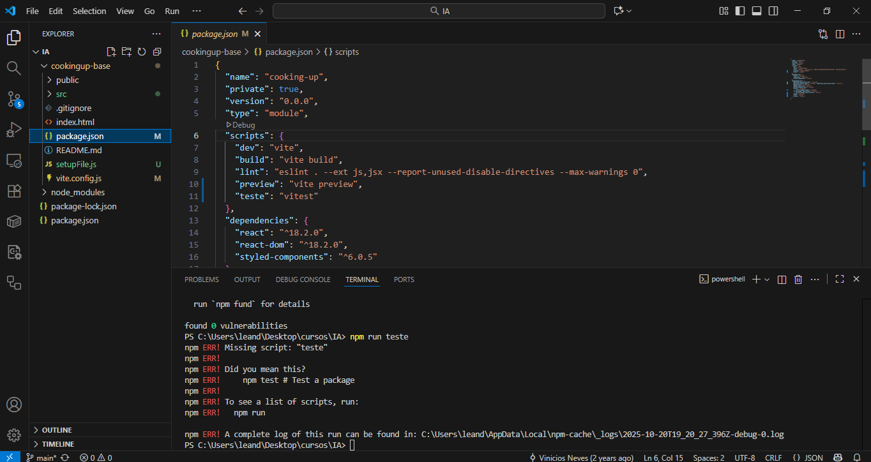Expand the OUTLINE section
This screenshot has height=462, width=871.
point(57,430)
